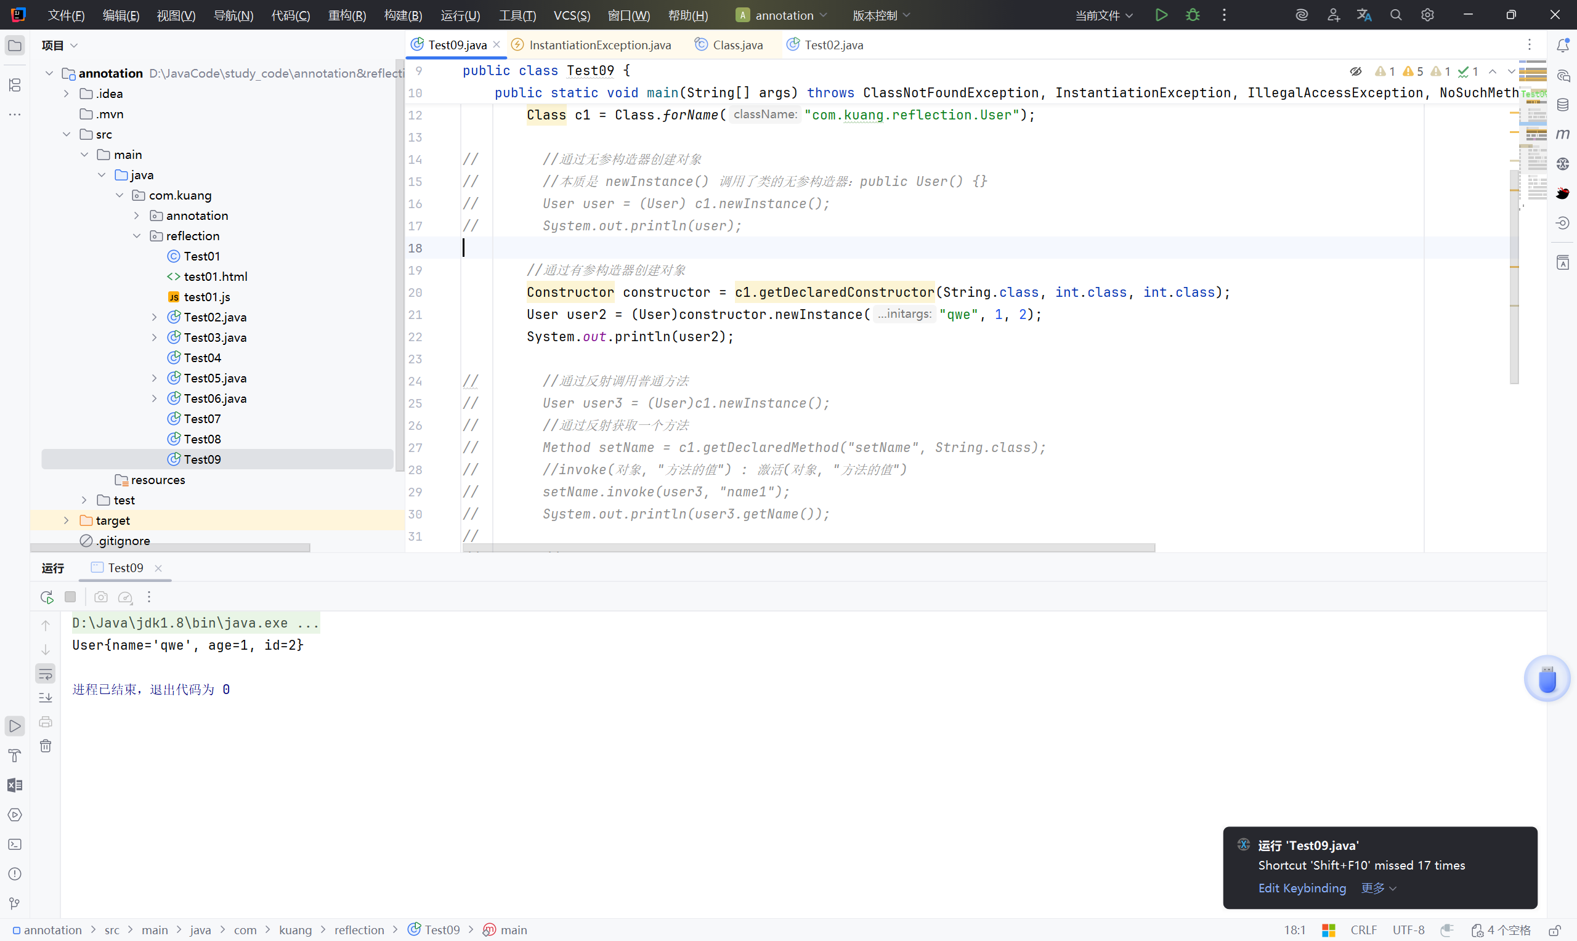Toggle inspections highlighting eye icon
1577x941 pixels.
(1356, 71)
